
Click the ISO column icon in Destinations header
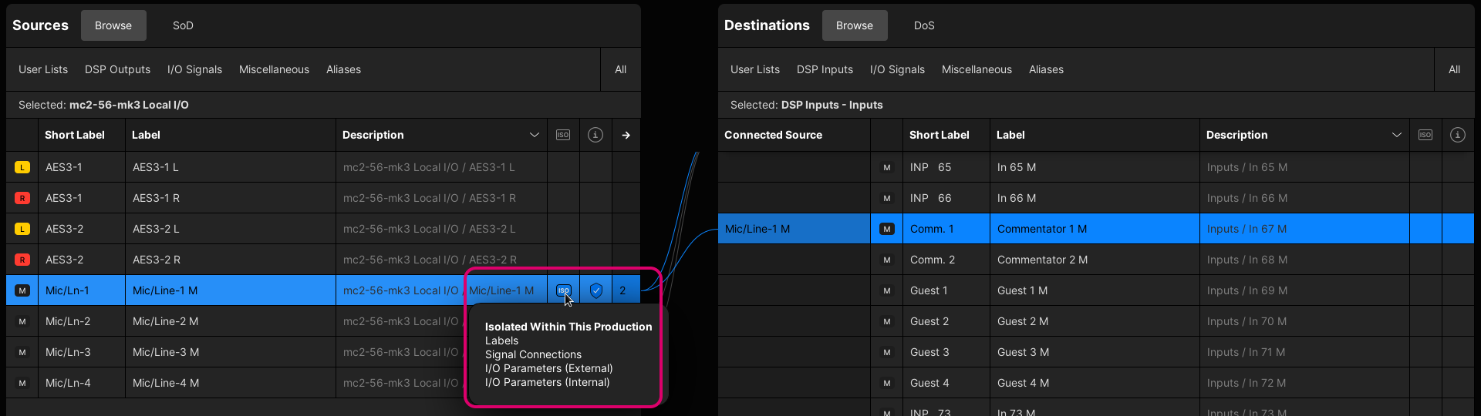1425,135
